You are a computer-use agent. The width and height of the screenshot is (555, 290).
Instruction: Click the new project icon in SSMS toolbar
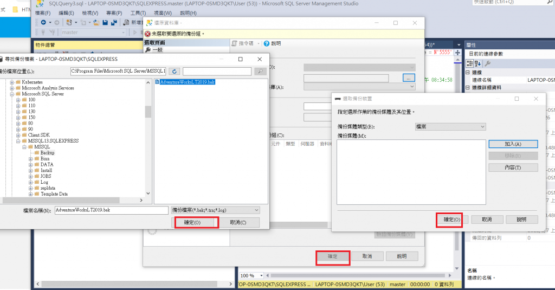coord(69,22)
